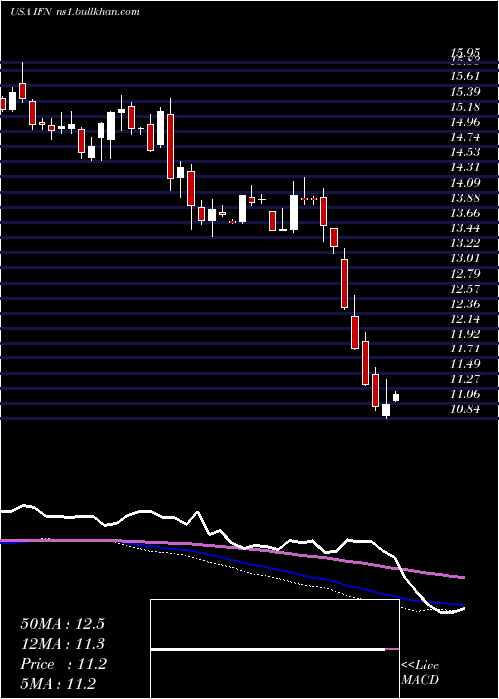Click the 11.92 price axis label
This screenshot has width=499, height=699.
tap(465, 334)
